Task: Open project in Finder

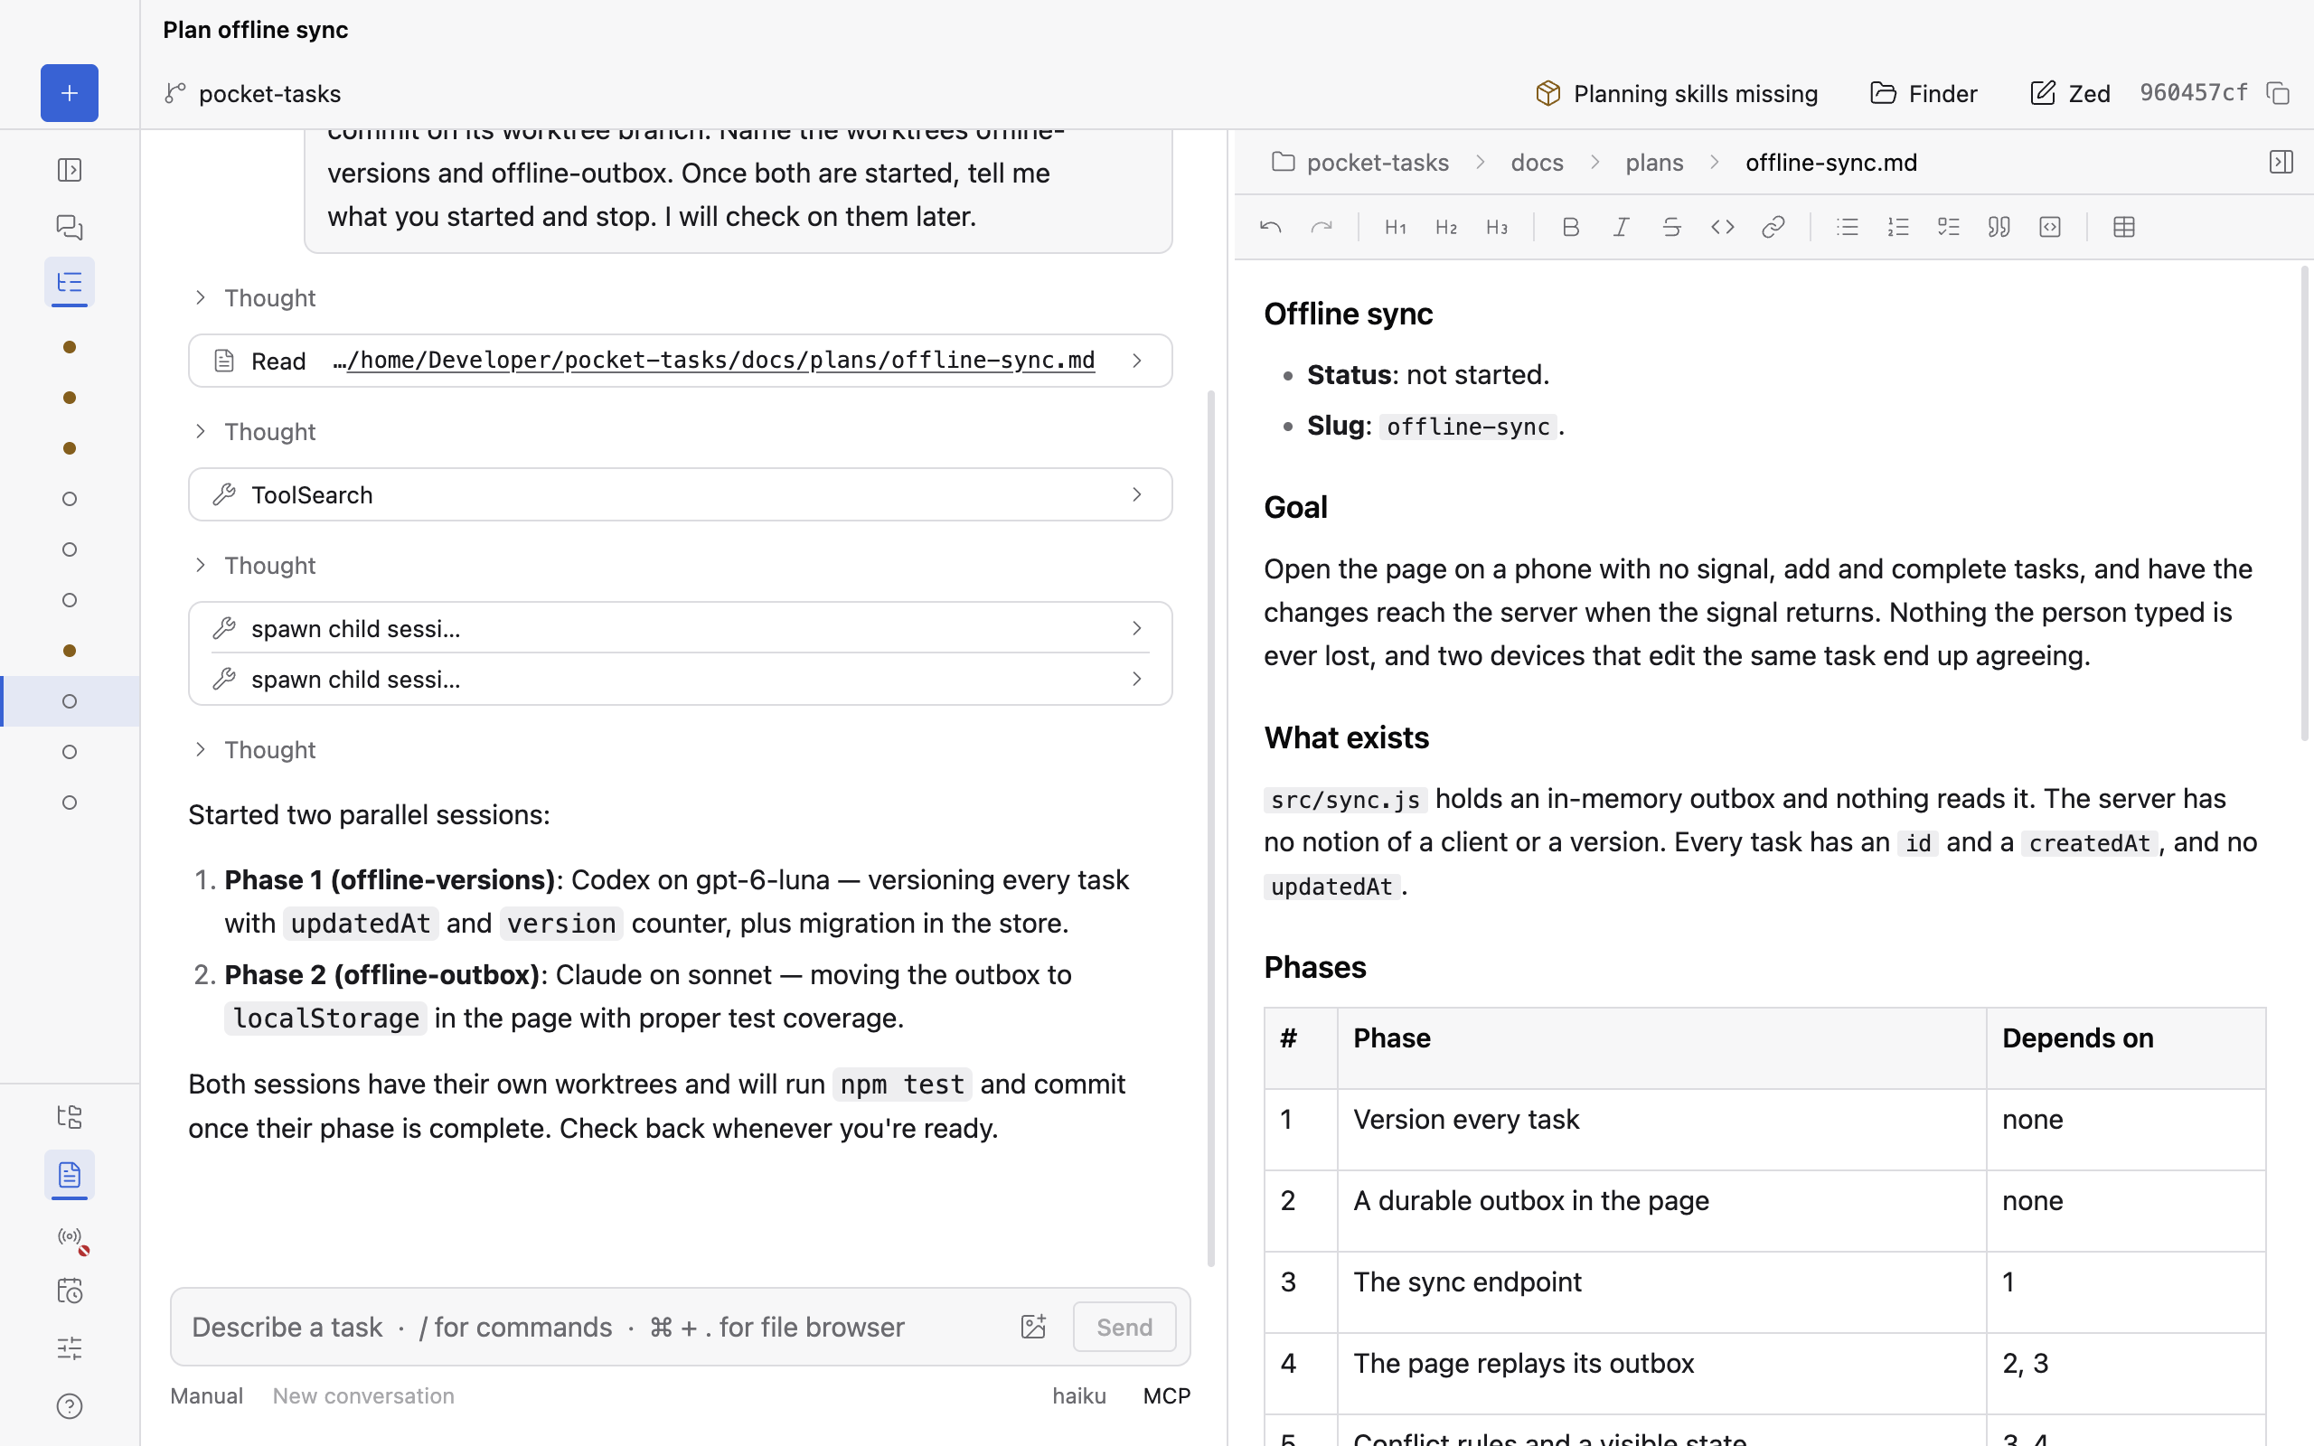Action: [1924, 93]
